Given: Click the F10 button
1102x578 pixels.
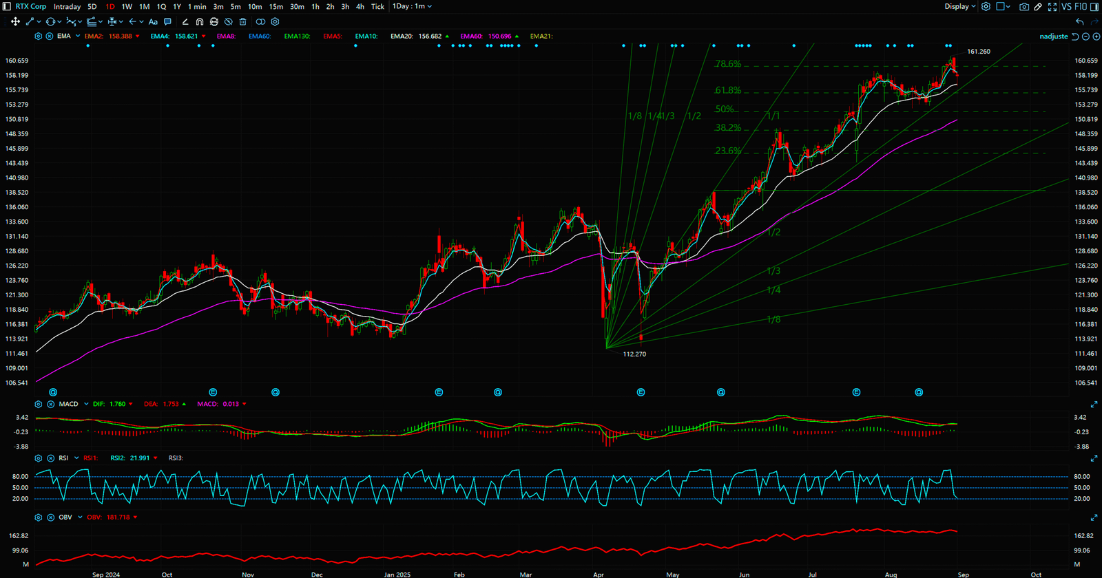Looking at the screenshot, I should pos(1081,7).
